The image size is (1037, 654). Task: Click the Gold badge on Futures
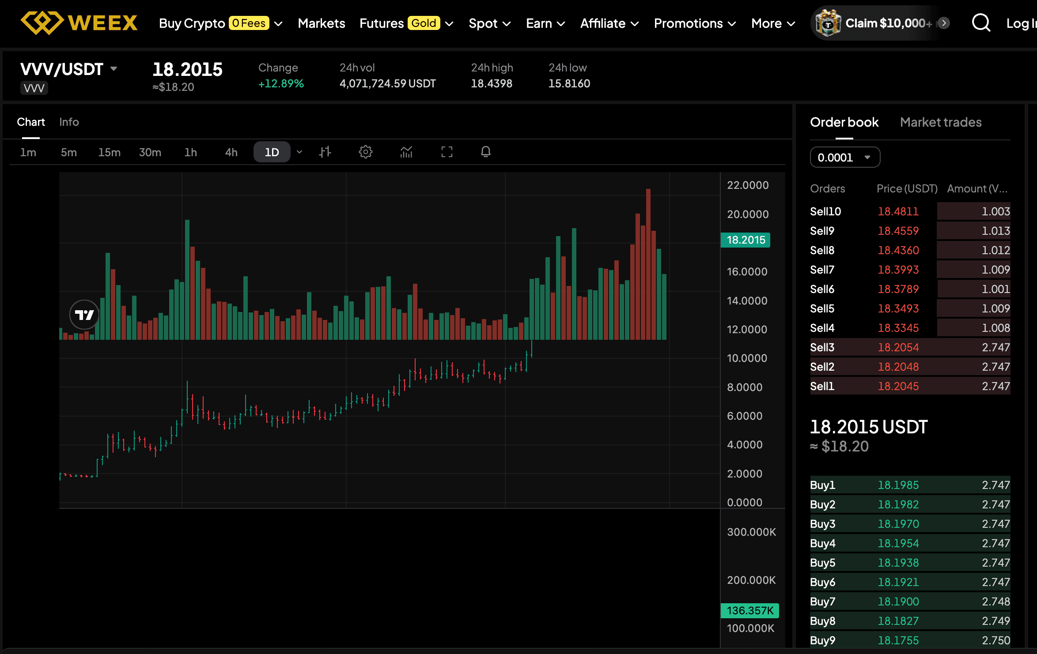tap(424, 23)
